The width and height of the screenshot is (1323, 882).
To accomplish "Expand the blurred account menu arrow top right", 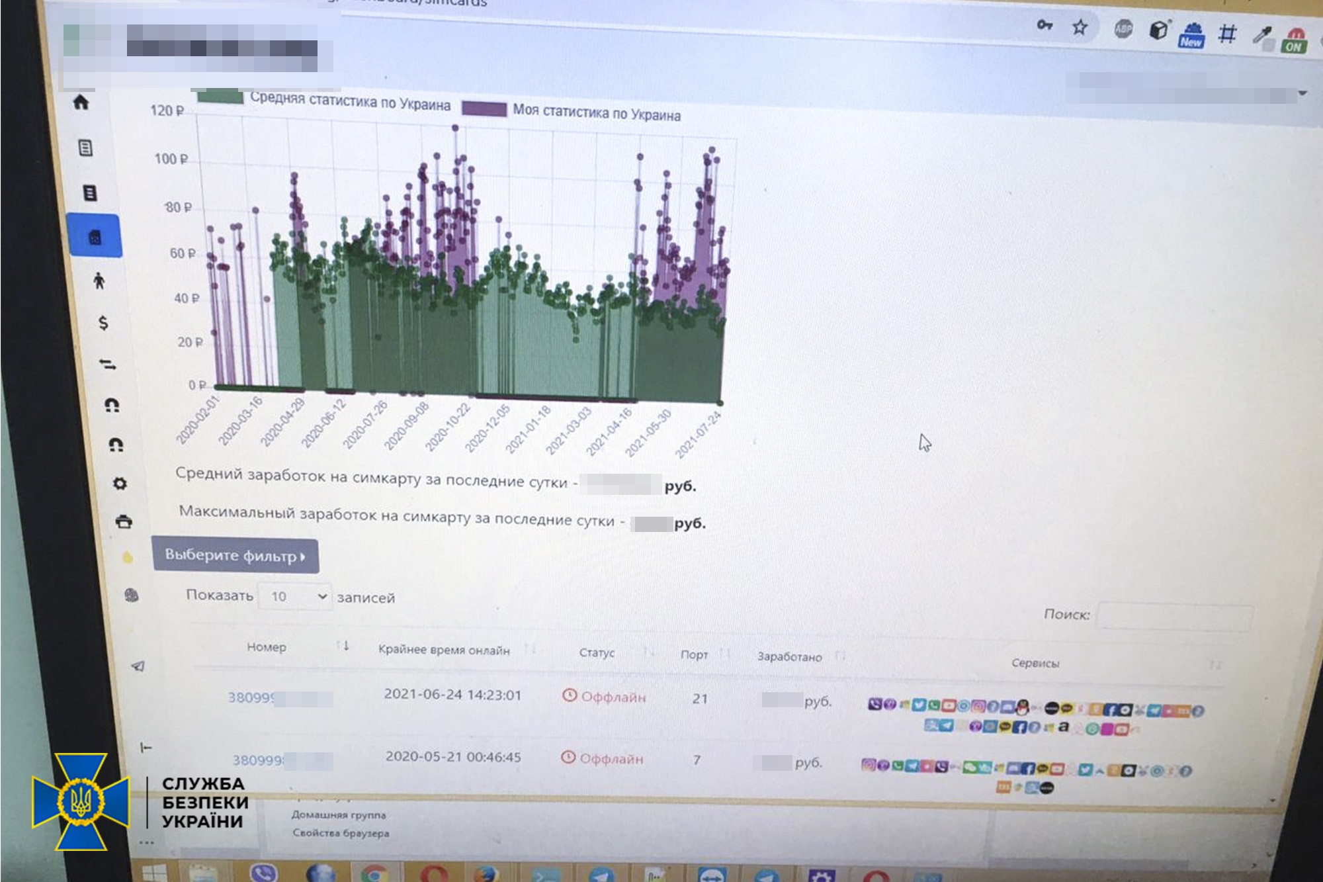I will 1302,94.
